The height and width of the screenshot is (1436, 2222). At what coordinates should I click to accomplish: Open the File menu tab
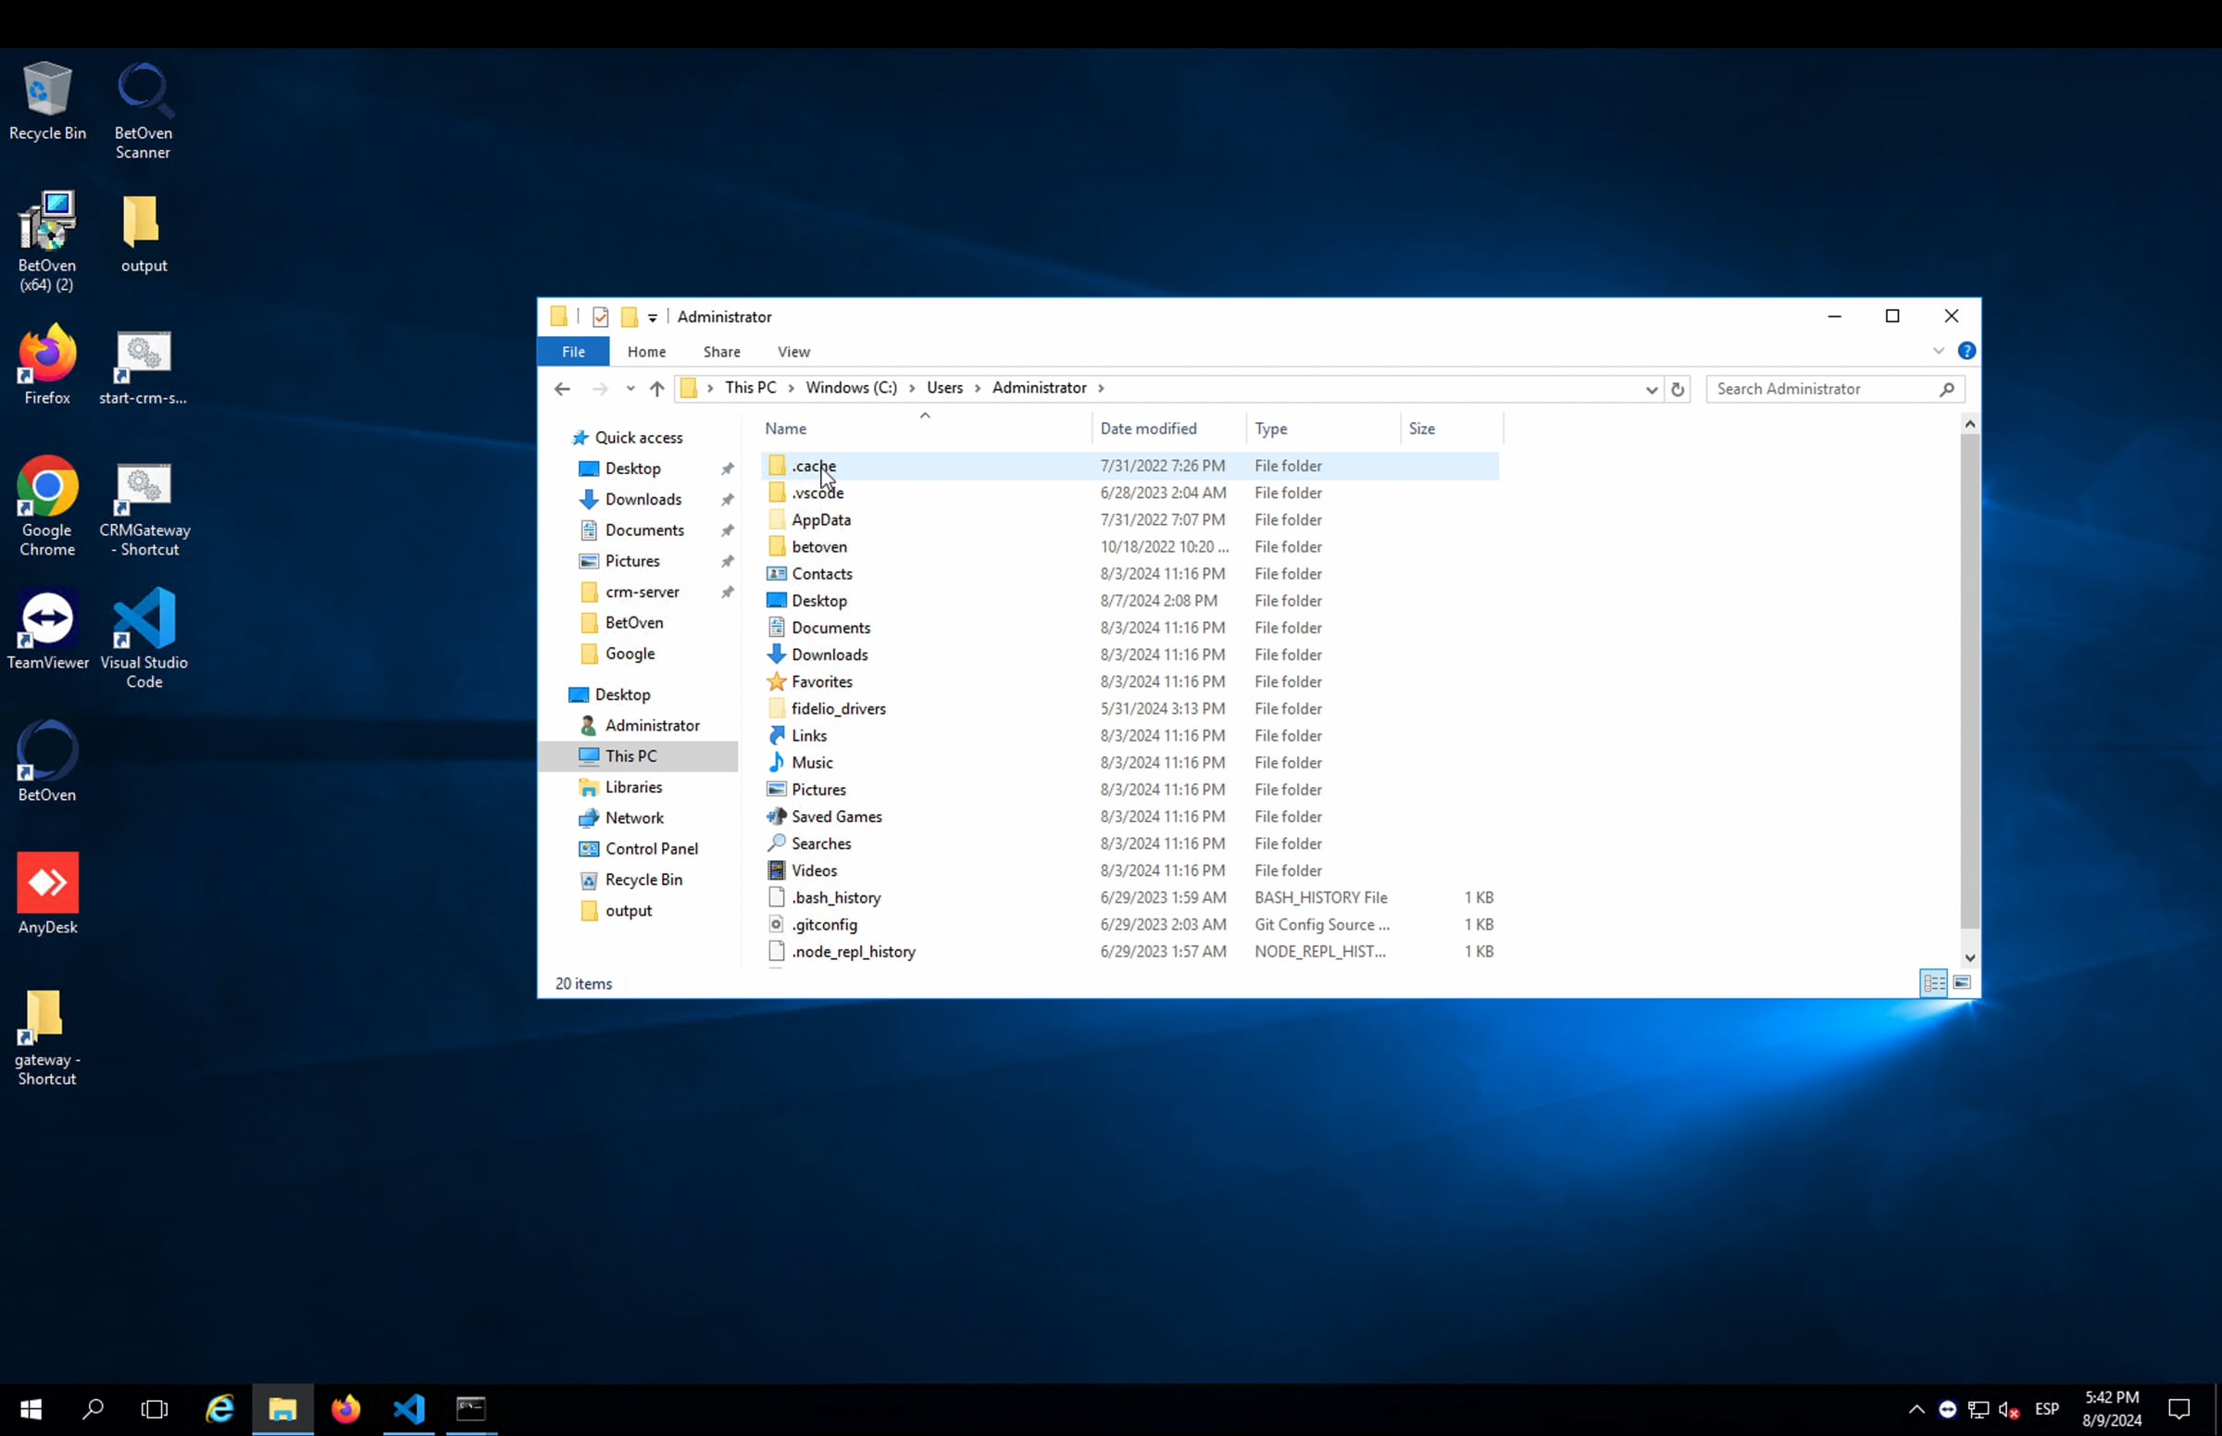coord(573,352)
